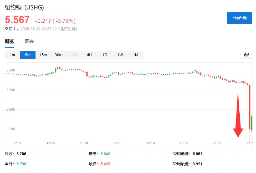Select the 1D timeframe
Image resolution: width=256 pixels, height=173 pixels.
click(x=105, y=55)
